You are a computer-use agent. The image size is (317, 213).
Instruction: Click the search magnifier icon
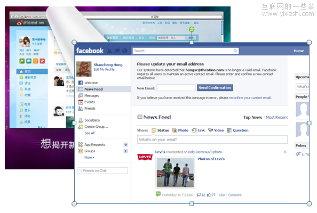pyautogui.click(x=235, y=51)
